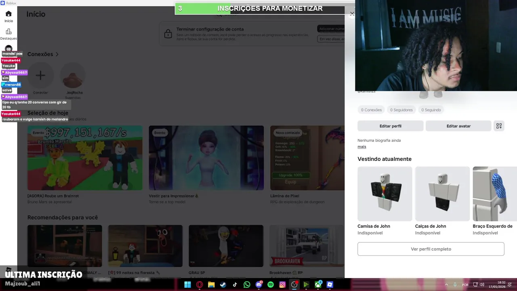Open Braço Esquerdo item thumbnail
This screenshot has height=291, width=517.
(x=495, y=194)
